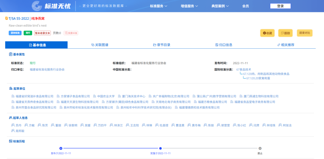The height and width of the screenshot is (159, 324).
Task: Click the building icon before 福建方粮食品有限公司
Action: [195, 102]
